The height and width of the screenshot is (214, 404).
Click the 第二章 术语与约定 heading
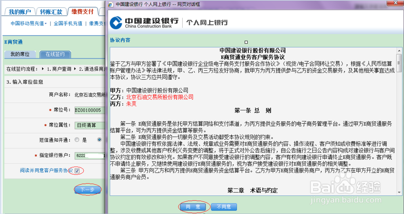point(253,191)
